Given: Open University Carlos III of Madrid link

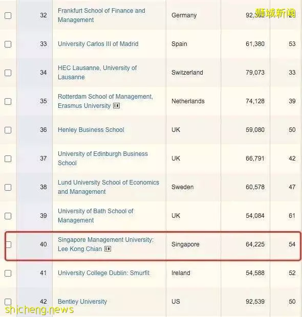Looking at the screenshot, I should (98, 44).
